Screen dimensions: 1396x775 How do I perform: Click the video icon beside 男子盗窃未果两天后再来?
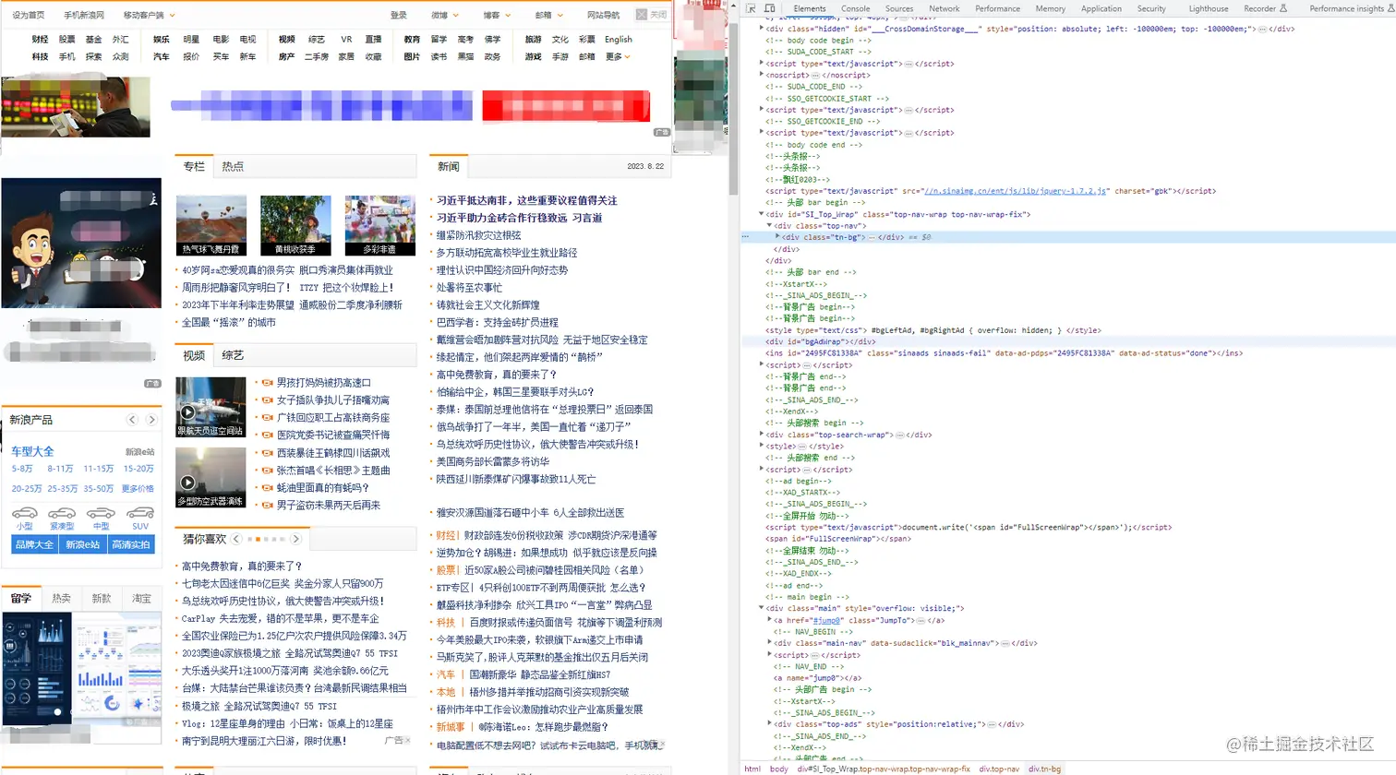[x=267, y=506]
